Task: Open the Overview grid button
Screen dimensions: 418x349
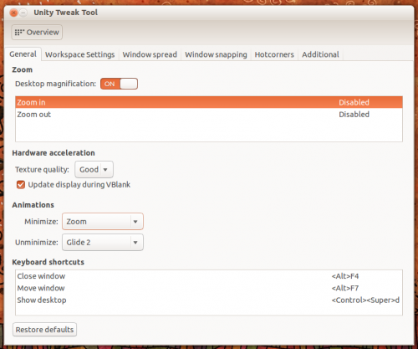Action: [x=37, y=33]
